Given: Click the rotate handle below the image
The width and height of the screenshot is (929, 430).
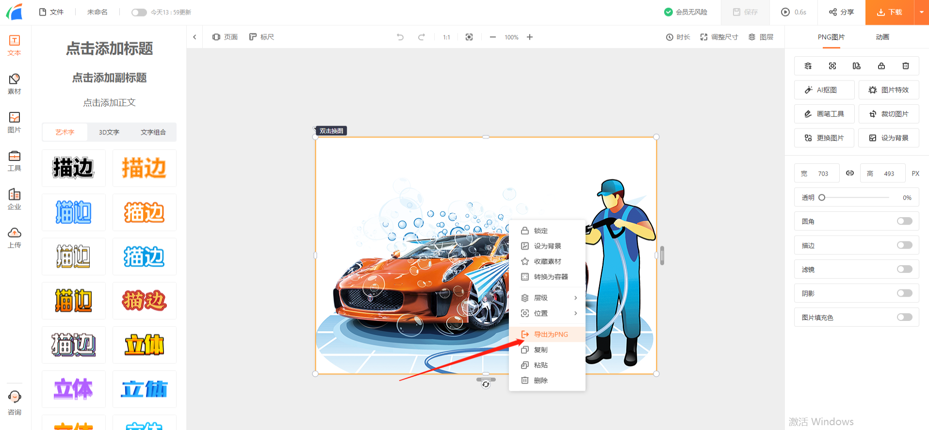Looking at the screenshot, I should click(x=486, y=384).
